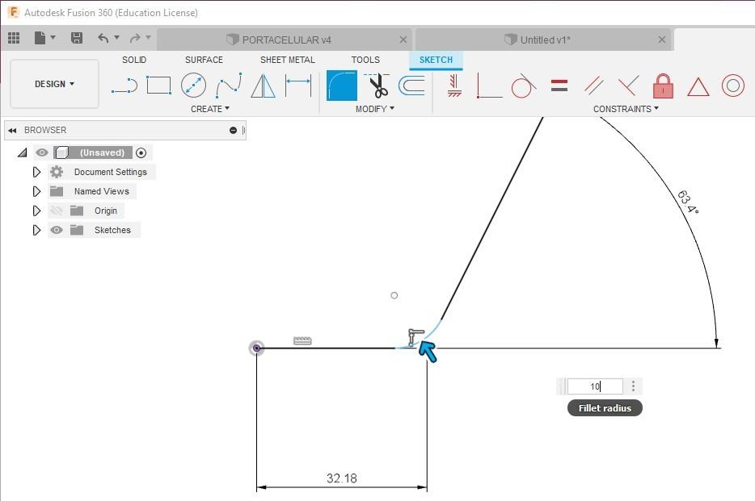Select the Rectangle tool
This screenshot has width=755, height=501.
(159, 86)
